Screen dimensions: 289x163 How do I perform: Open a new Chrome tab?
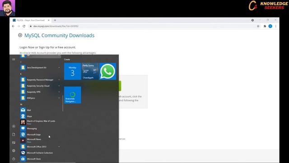pyautogui.click(x=55, y=20)
